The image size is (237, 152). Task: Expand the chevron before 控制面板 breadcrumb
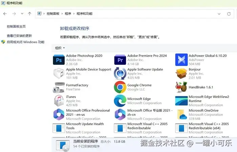pyautogui.click(x=44, y=14)
